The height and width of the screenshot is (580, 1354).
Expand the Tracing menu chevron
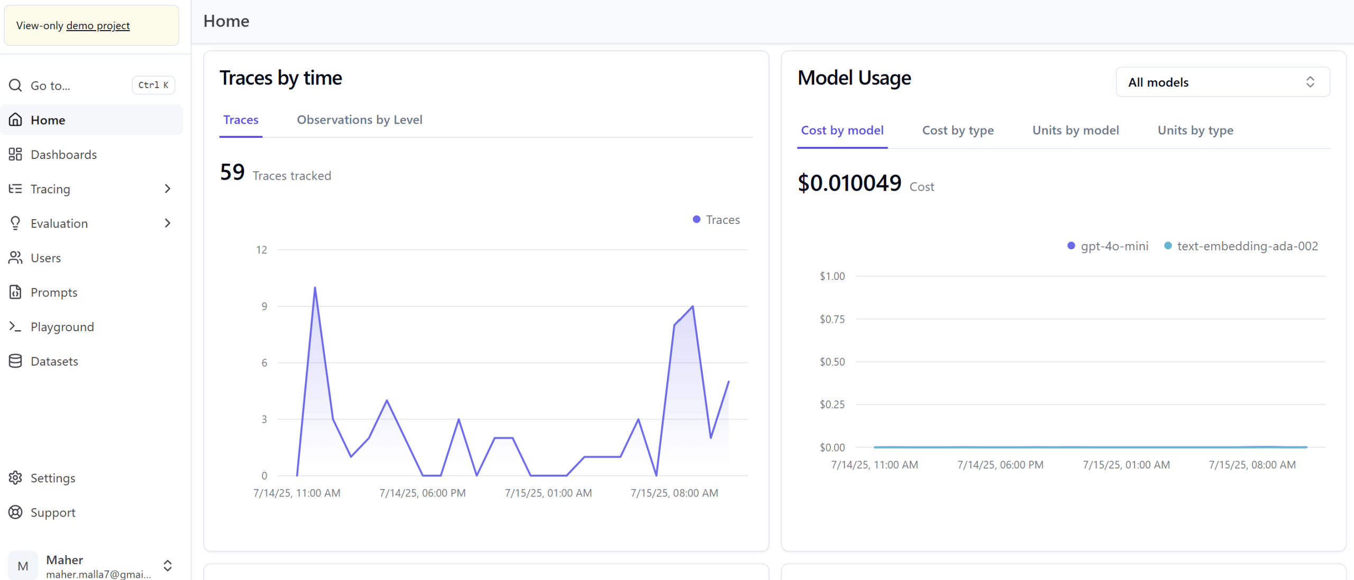(x=167, y=189)
